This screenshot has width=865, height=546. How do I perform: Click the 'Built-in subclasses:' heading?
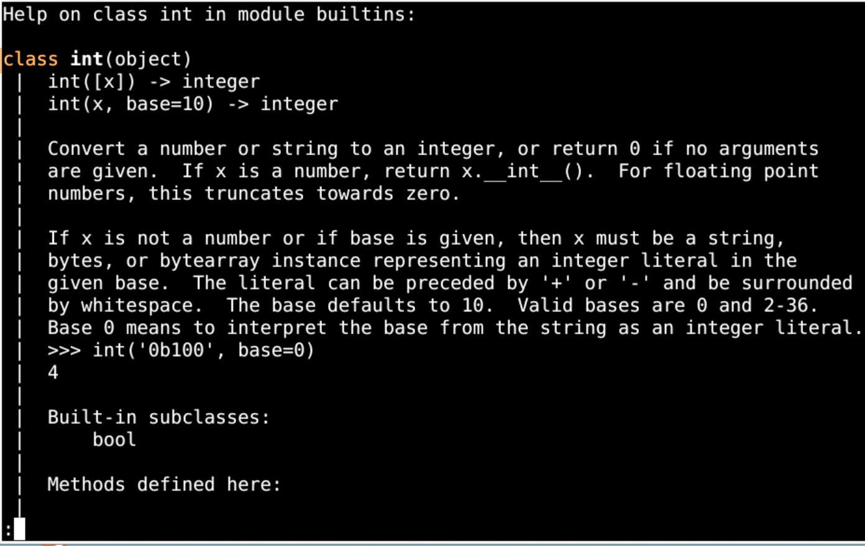coord(159,417)
